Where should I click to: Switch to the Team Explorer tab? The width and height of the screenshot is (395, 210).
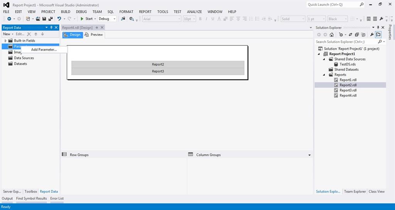point(355,192)
